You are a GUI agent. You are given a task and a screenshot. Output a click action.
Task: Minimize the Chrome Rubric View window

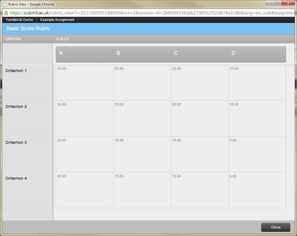269,3
